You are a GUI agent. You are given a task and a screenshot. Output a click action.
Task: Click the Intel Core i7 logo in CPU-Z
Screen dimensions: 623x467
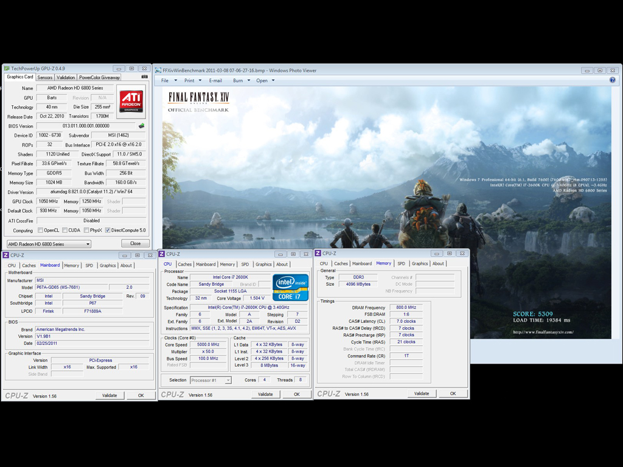[290, 287]
